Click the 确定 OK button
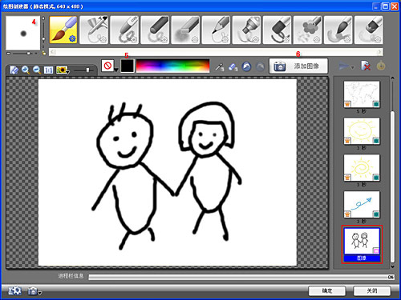Viewport: 401px width, 300px height. pyautogui.click(x=326, y=291)
